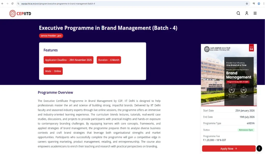Click the browser back arrow

2,4
